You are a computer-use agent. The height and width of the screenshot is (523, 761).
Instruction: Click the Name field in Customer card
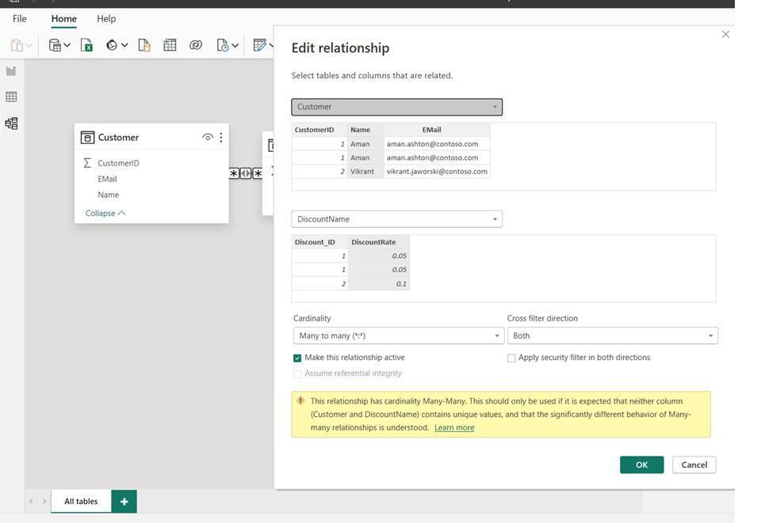[109, 195]
